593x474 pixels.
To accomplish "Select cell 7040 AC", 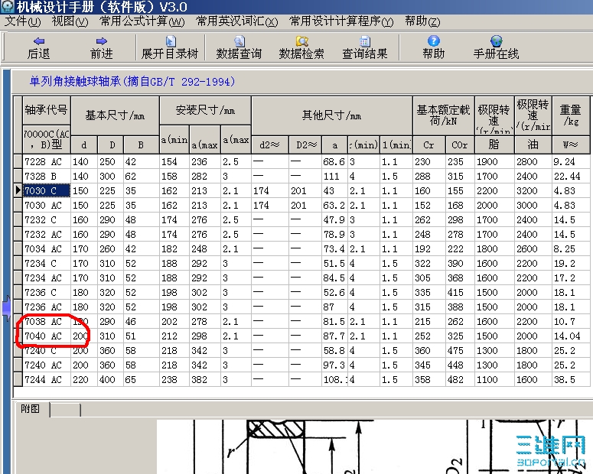I will coord(47,336).
